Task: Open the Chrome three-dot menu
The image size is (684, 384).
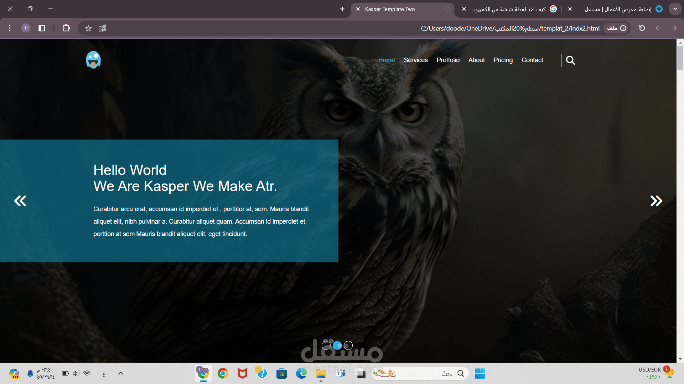Action: tap(10, 28)
